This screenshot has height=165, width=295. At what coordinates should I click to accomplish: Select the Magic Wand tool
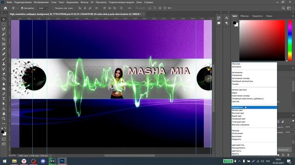(x=4, y=34)
